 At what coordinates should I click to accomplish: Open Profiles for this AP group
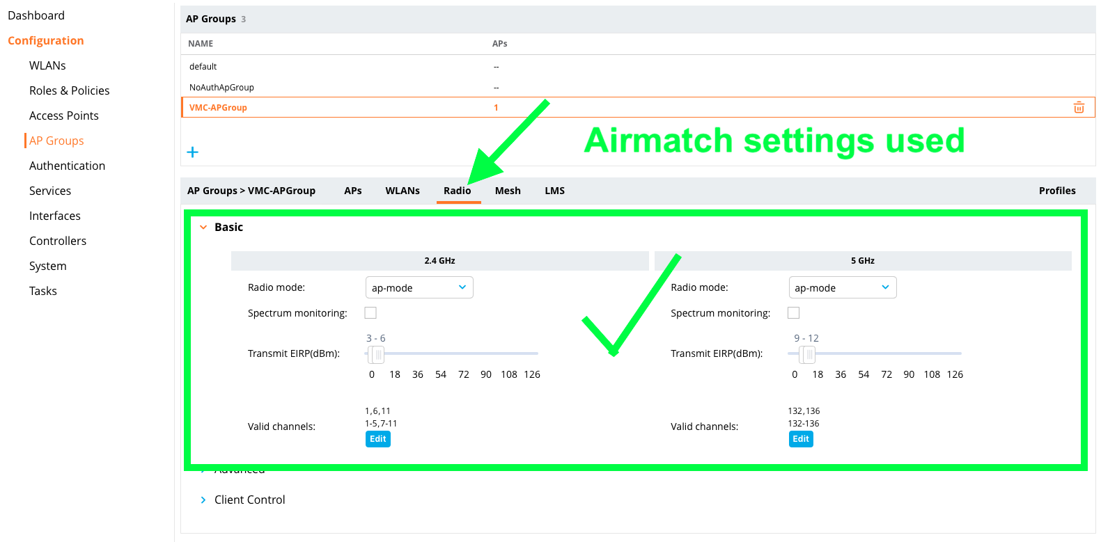tap(1057, 190)
